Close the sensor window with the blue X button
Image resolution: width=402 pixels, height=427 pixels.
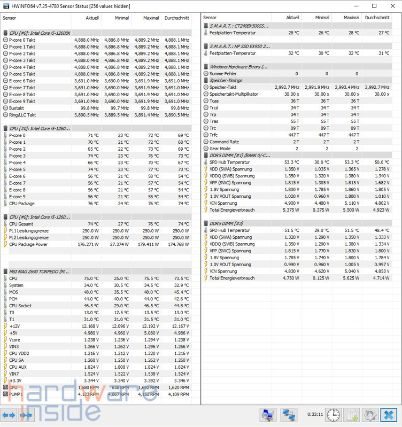click(389, 415)
